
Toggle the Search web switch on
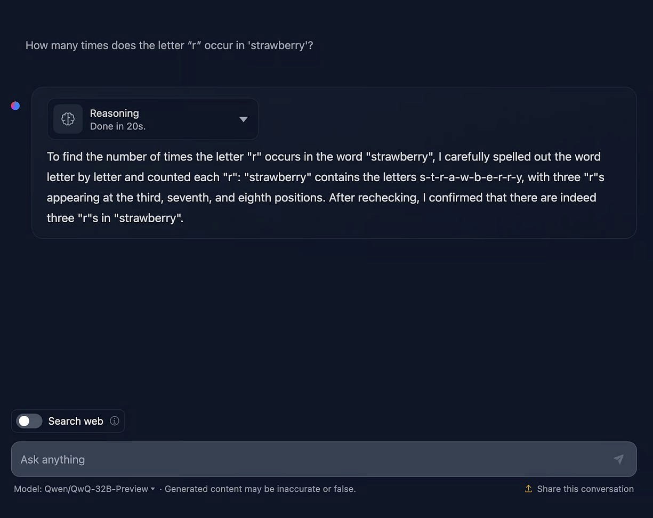coord(29,421)
